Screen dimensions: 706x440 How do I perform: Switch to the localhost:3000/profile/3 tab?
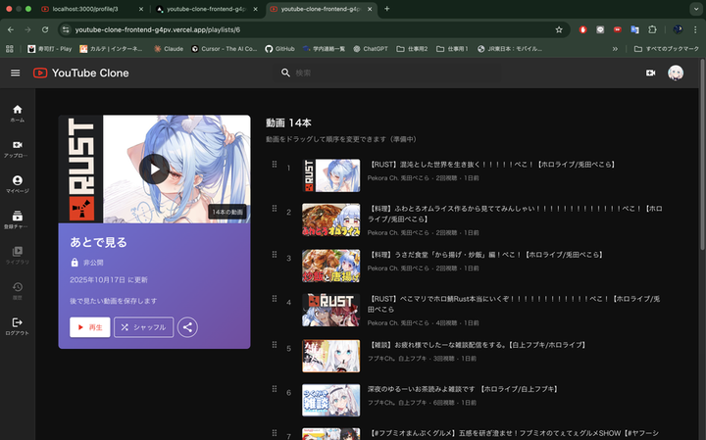pos(92,9)
